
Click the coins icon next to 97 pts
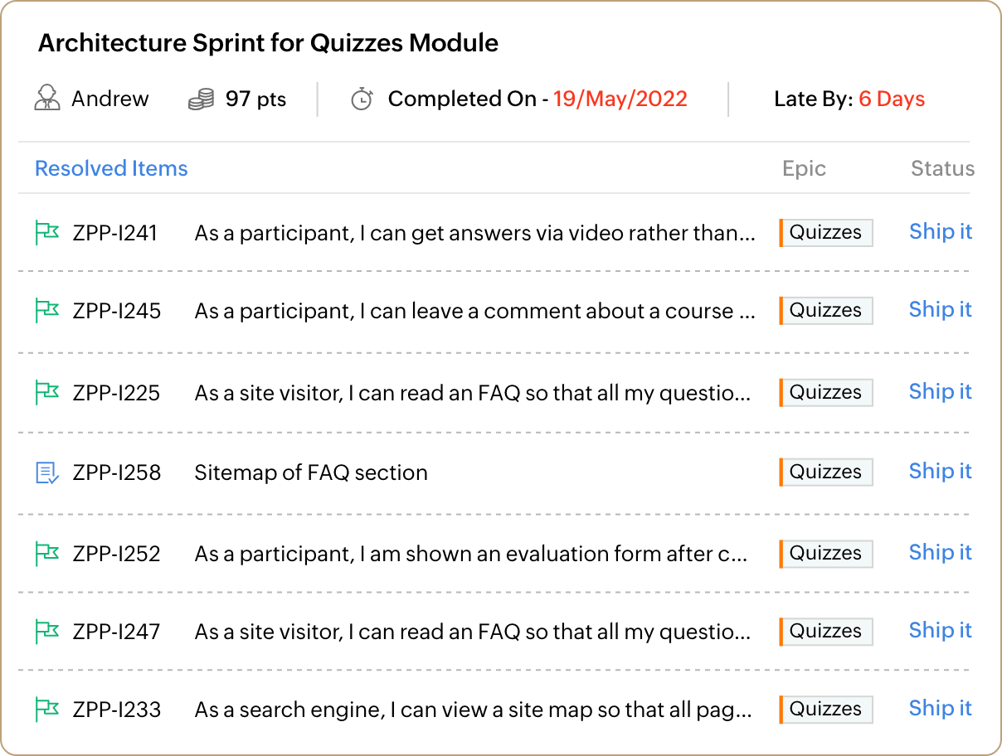[x=201, y=100]
